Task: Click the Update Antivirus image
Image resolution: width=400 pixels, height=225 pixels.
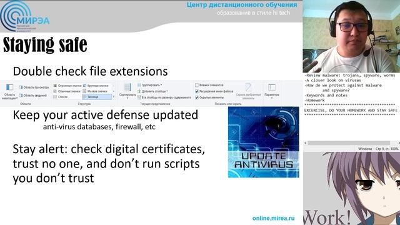Action: pos(264,142)
